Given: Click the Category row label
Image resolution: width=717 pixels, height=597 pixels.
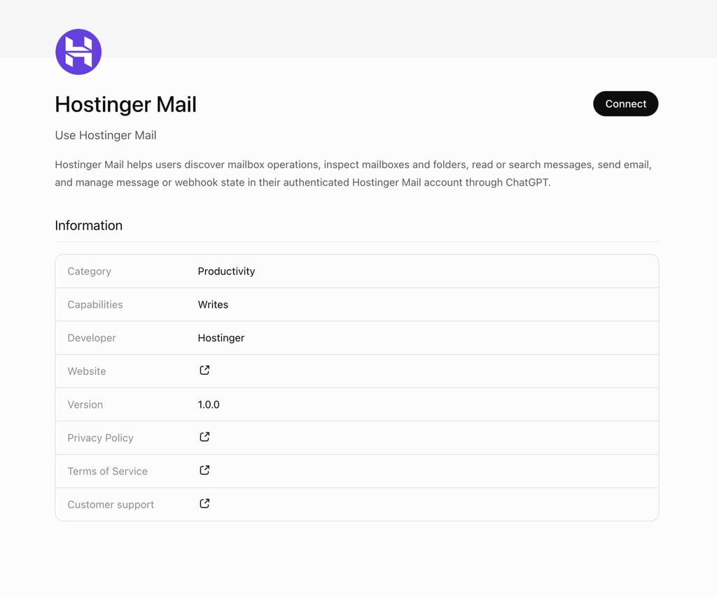Looking at the screenshot, I should pyautogui.click(x=89, y=271).
